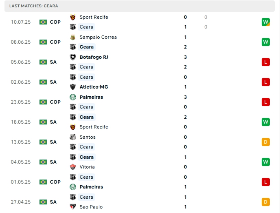The width and height of the screenshot is (280, 213).
Task: Click the D result badge for 13.05.25
Action: 266,142
